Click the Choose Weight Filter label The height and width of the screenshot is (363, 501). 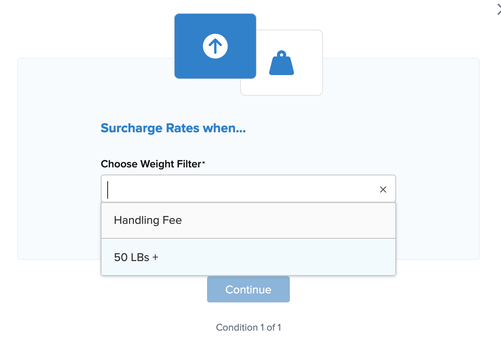click(x=151, y=164)
